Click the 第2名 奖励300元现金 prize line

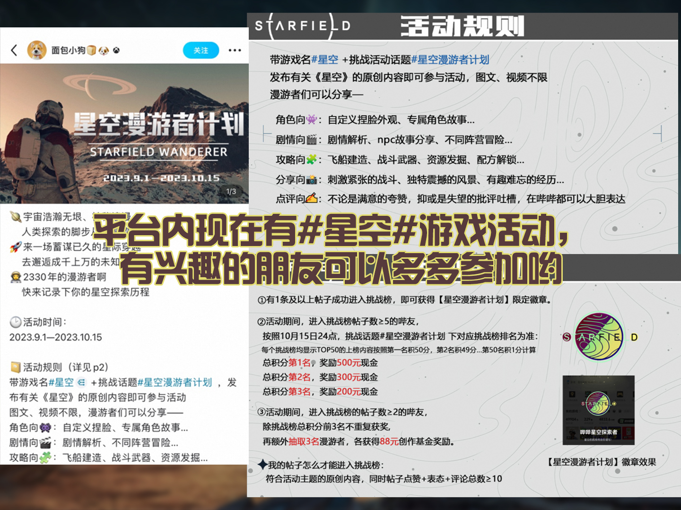click(320, 377)
